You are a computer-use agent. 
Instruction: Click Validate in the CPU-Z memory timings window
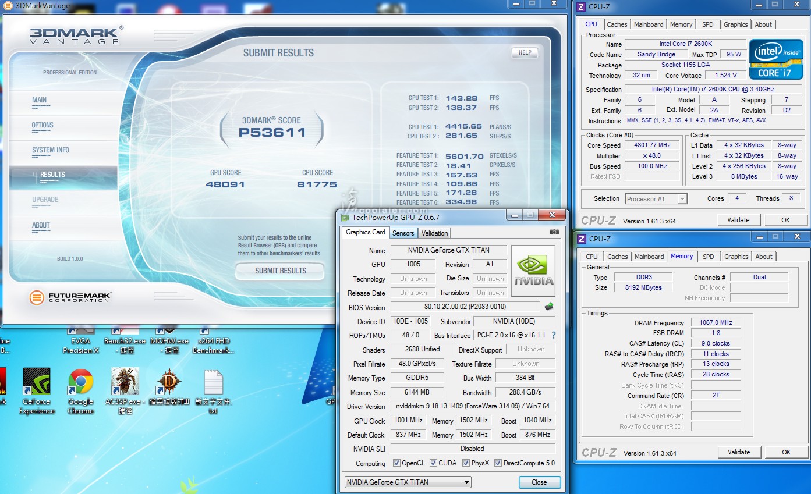[x=739, y=452]
